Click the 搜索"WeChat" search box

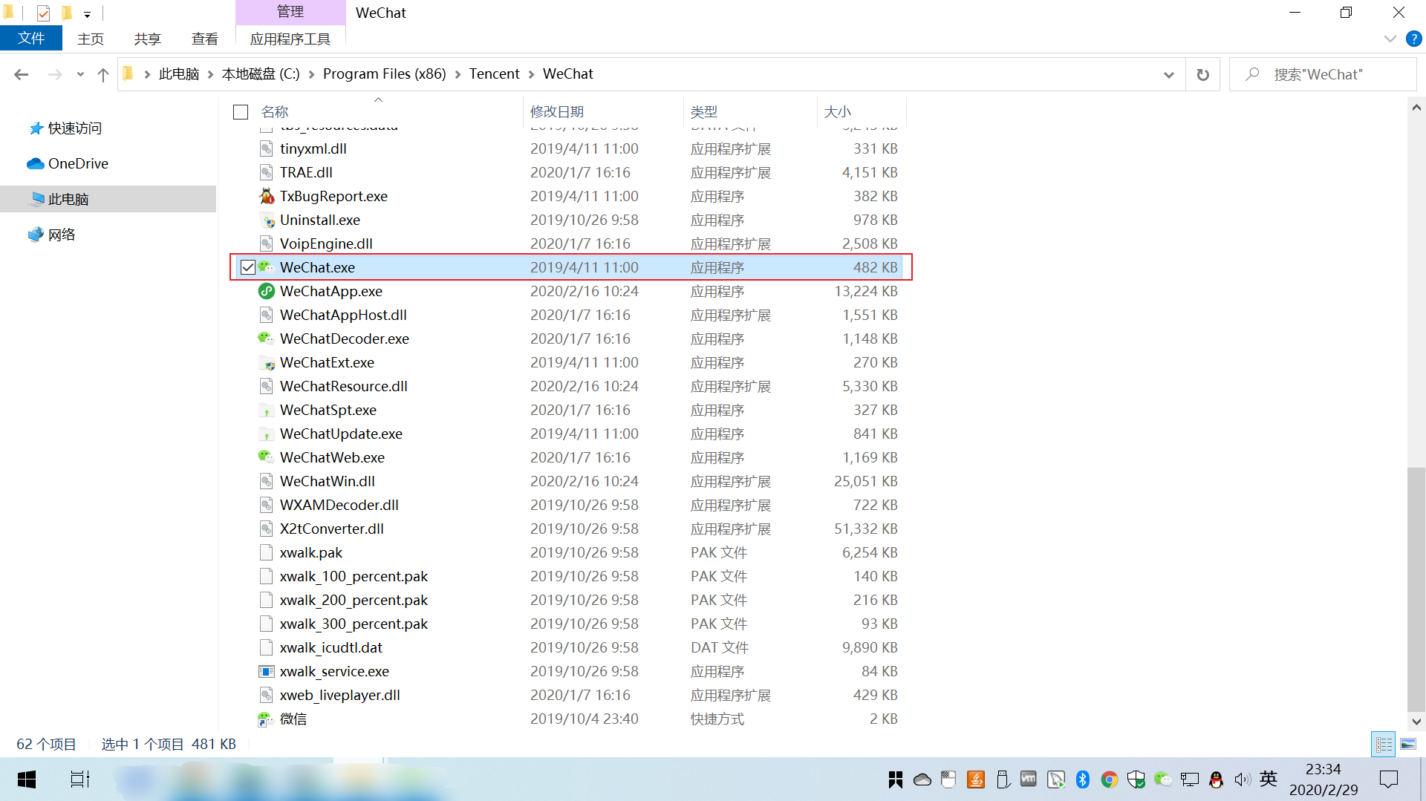coord(1323,74)
